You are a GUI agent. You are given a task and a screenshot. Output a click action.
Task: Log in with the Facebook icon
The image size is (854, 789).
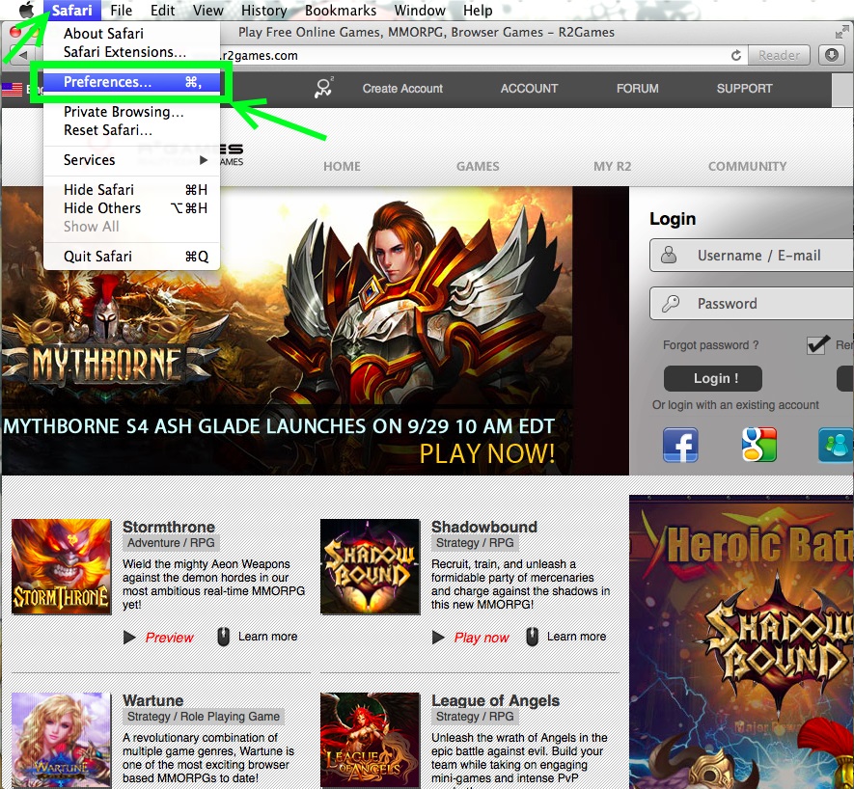click(x=680, y=445)
